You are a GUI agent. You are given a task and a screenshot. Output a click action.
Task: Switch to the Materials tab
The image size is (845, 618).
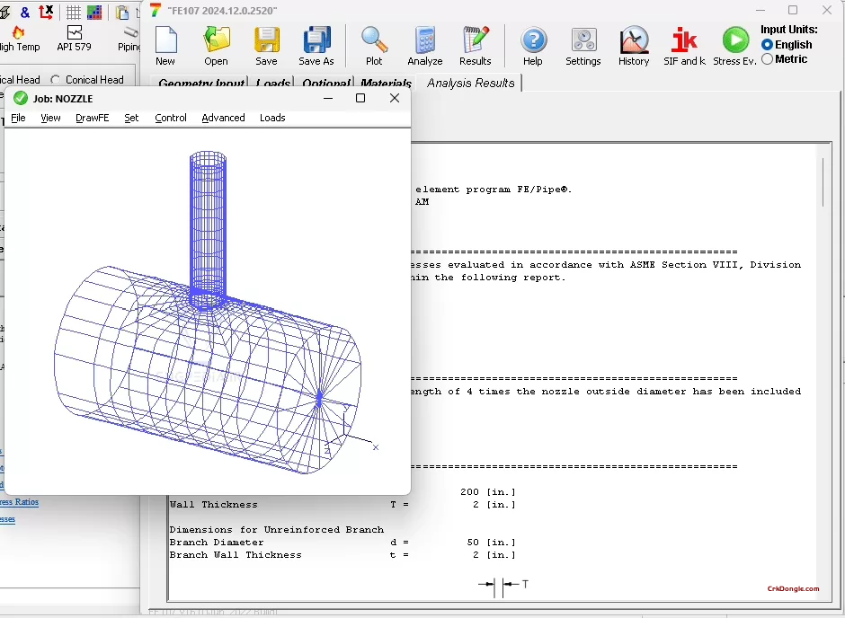click(386, 84)
